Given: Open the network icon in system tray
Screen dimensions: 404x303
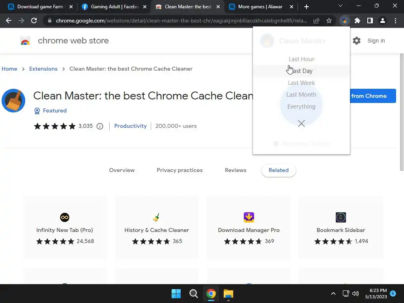Looking at the screenshot, I should click(346, 294).
